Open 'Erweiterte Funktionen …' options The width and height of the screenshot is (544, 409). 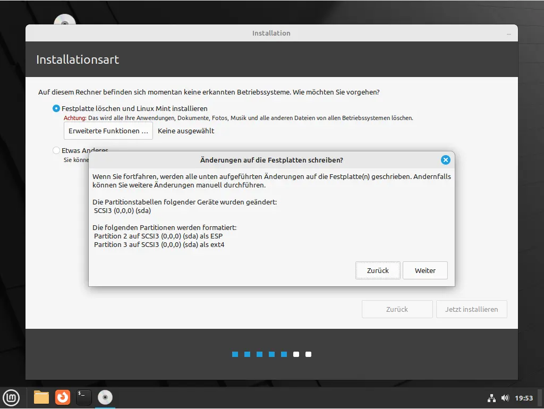tap(108, 131)
